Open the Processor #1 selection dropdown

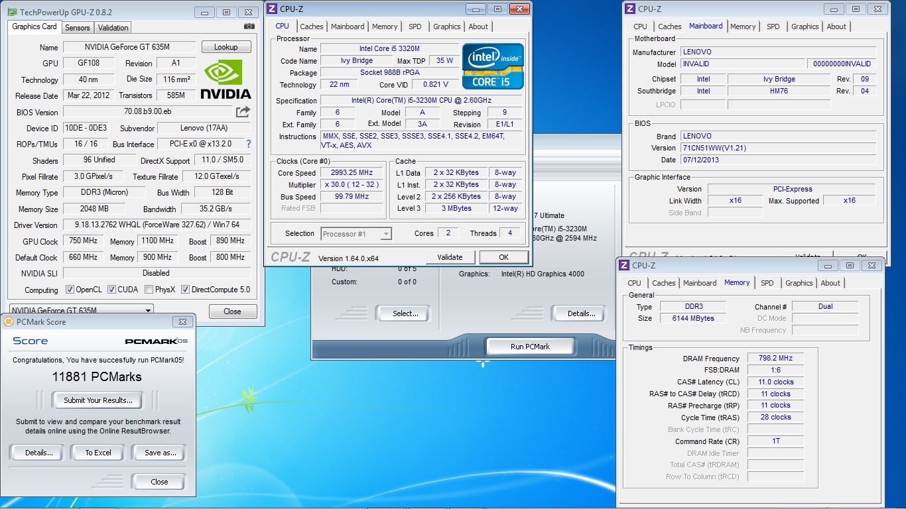point(357,233)
